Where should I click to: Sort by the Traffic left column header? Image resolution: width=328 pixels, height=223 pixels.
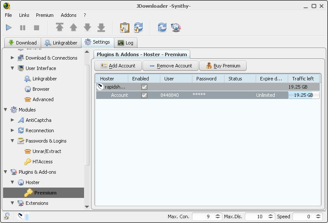pyautogui.click(x=304, y=79)
